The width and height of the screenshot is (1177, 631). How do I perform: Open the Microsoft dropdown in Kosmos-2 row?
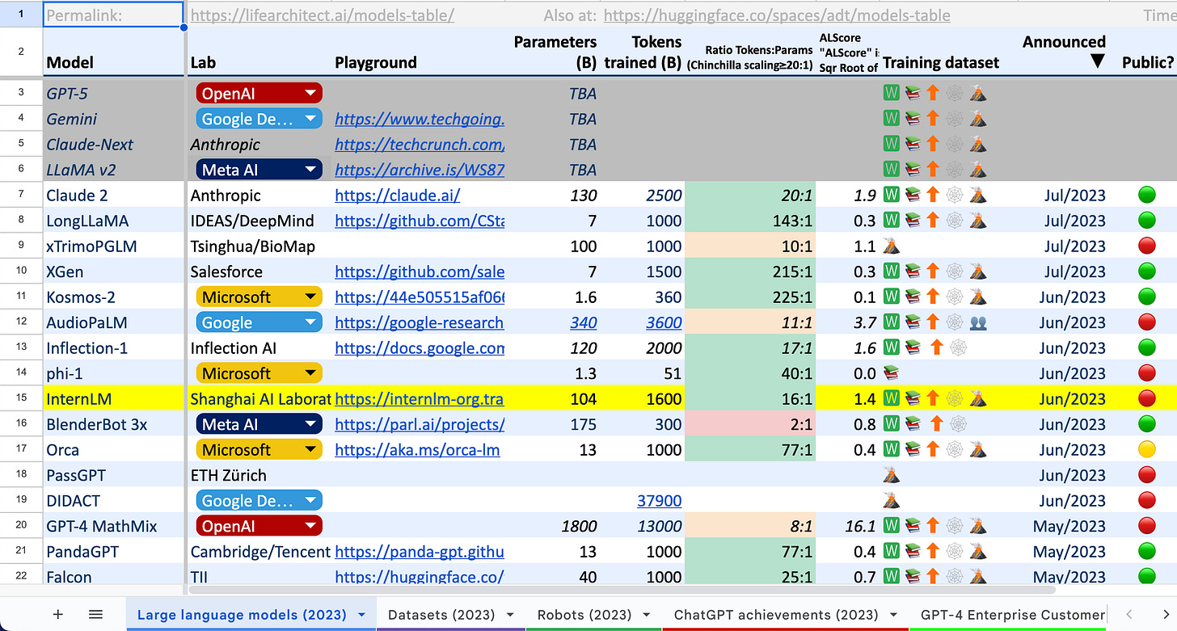point(310,297)
